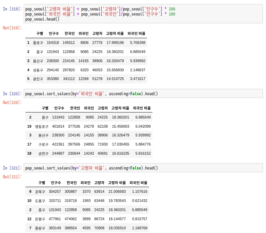
Task: Place cursor in the In [320] sort_values cell
Action: point(143,94)
